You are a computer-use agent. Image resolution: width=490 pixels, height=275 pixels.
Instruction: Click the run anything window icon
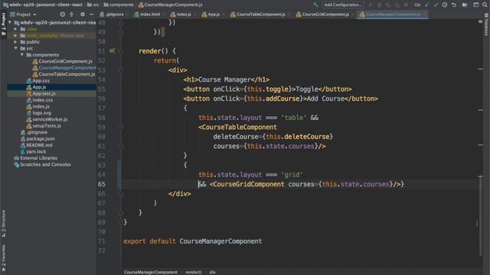[475, 5]
